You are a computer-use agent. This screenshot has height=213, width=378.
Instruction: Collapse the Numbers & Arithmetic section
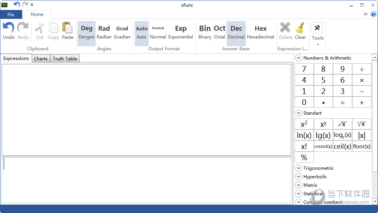(x=298, y=58)
